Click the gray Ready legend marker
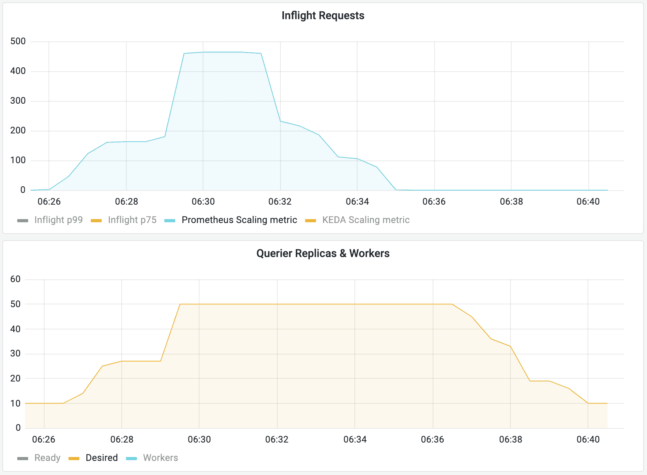 click(x=22, y=457)
